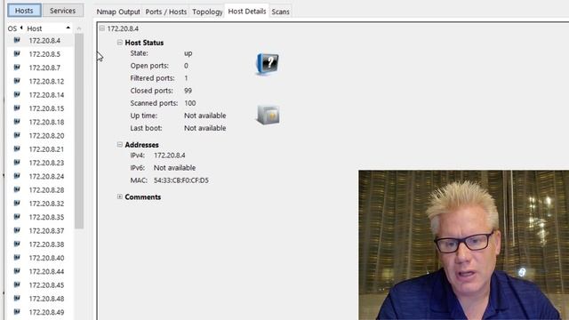Select host 172.20.8.12 in the list
This screenshot has width=569, height=320.
46,81
